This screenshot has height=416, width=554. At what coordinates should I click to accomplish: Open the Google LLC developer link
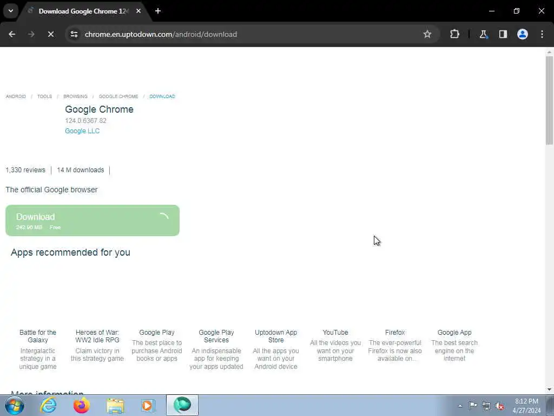[82, 131]
